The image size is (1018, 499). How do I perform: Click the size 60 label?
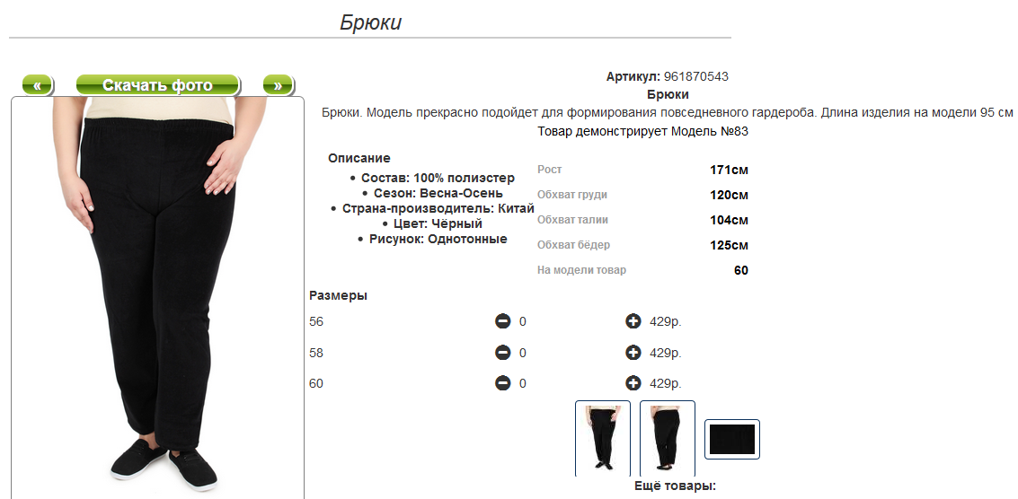coord(316,383)
